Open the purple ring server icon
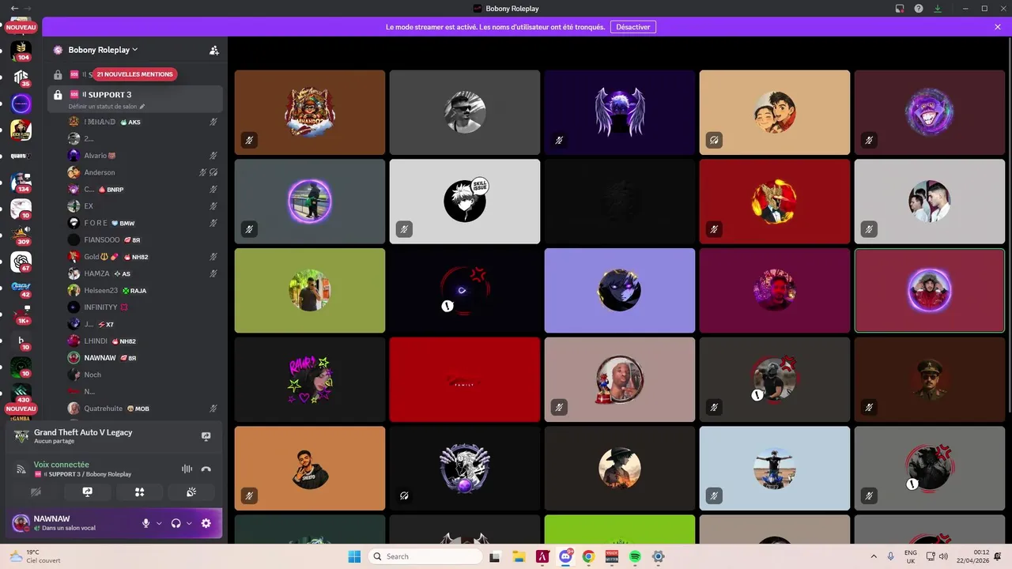This screenshot has height=569, width=1012. [21, 104]
